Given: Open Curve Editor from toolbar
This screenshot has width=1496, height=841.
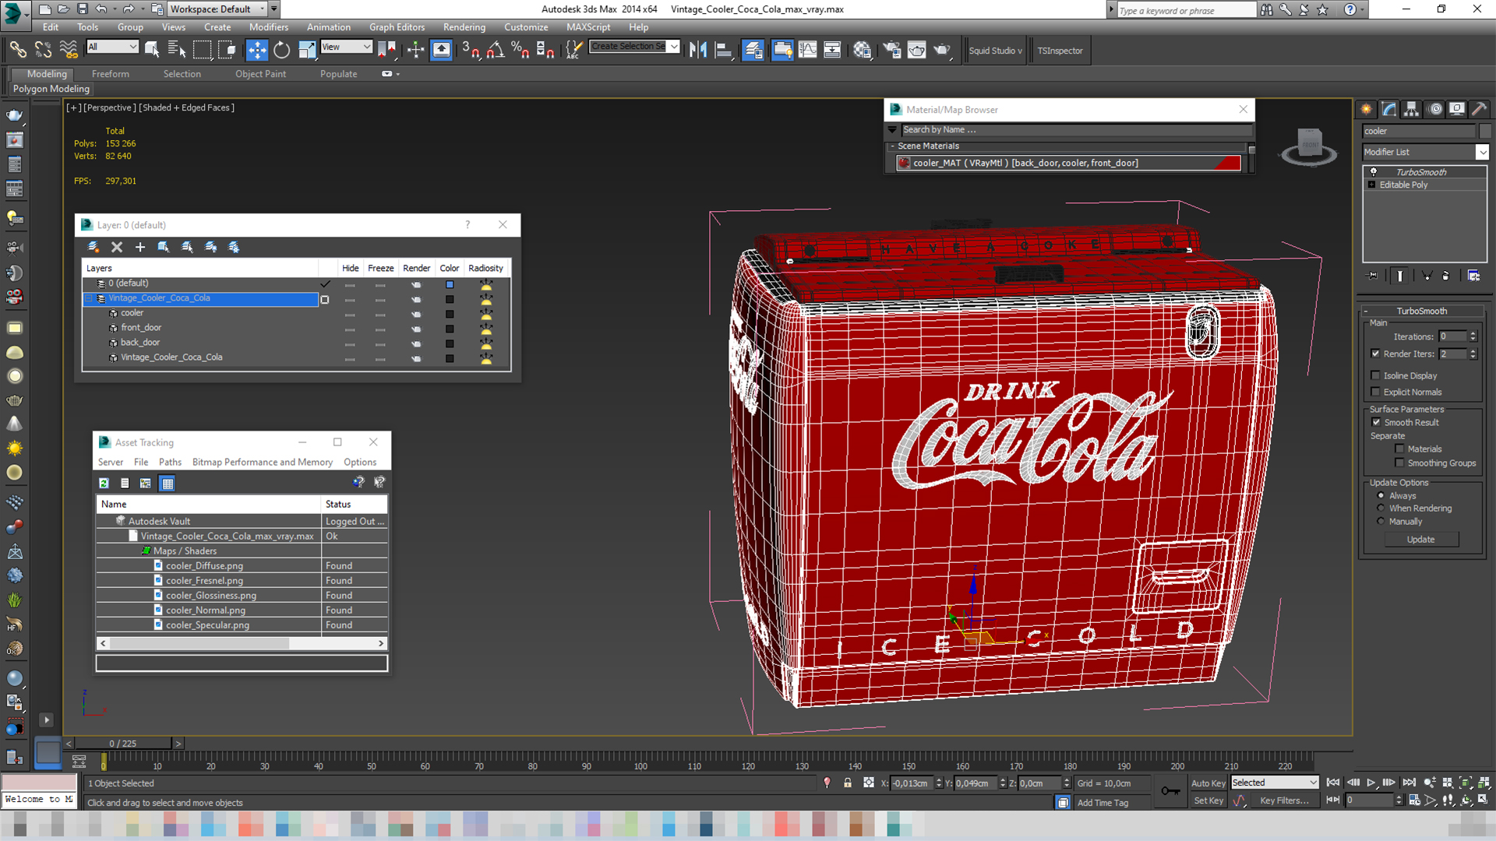Looking at the screenshot, I should point(808,50).
